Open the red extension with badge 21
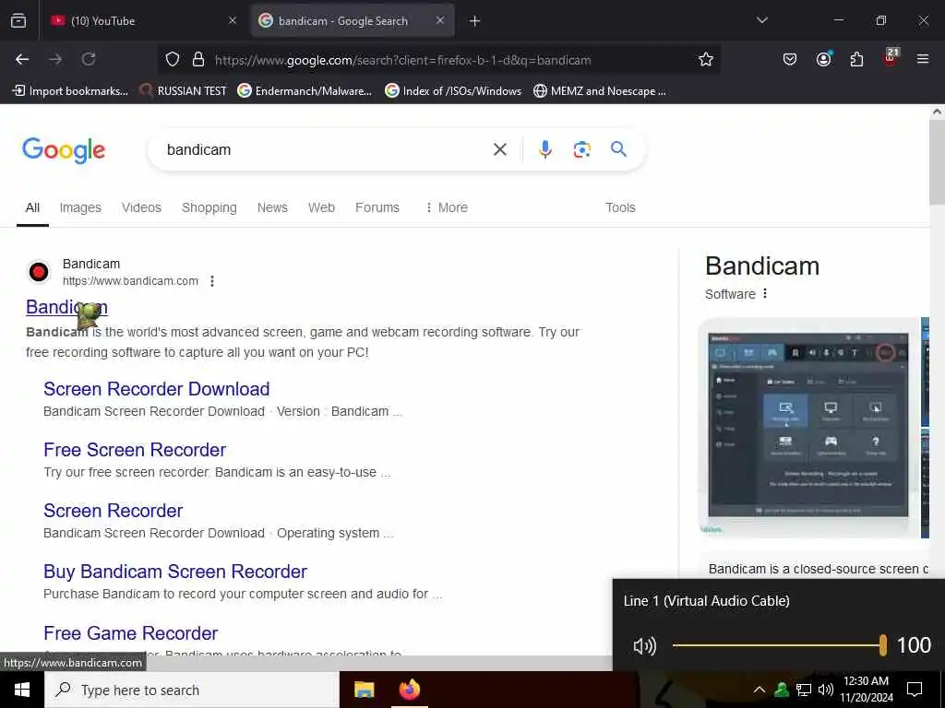This screenshot has height=708, width=945. [891, 58]
